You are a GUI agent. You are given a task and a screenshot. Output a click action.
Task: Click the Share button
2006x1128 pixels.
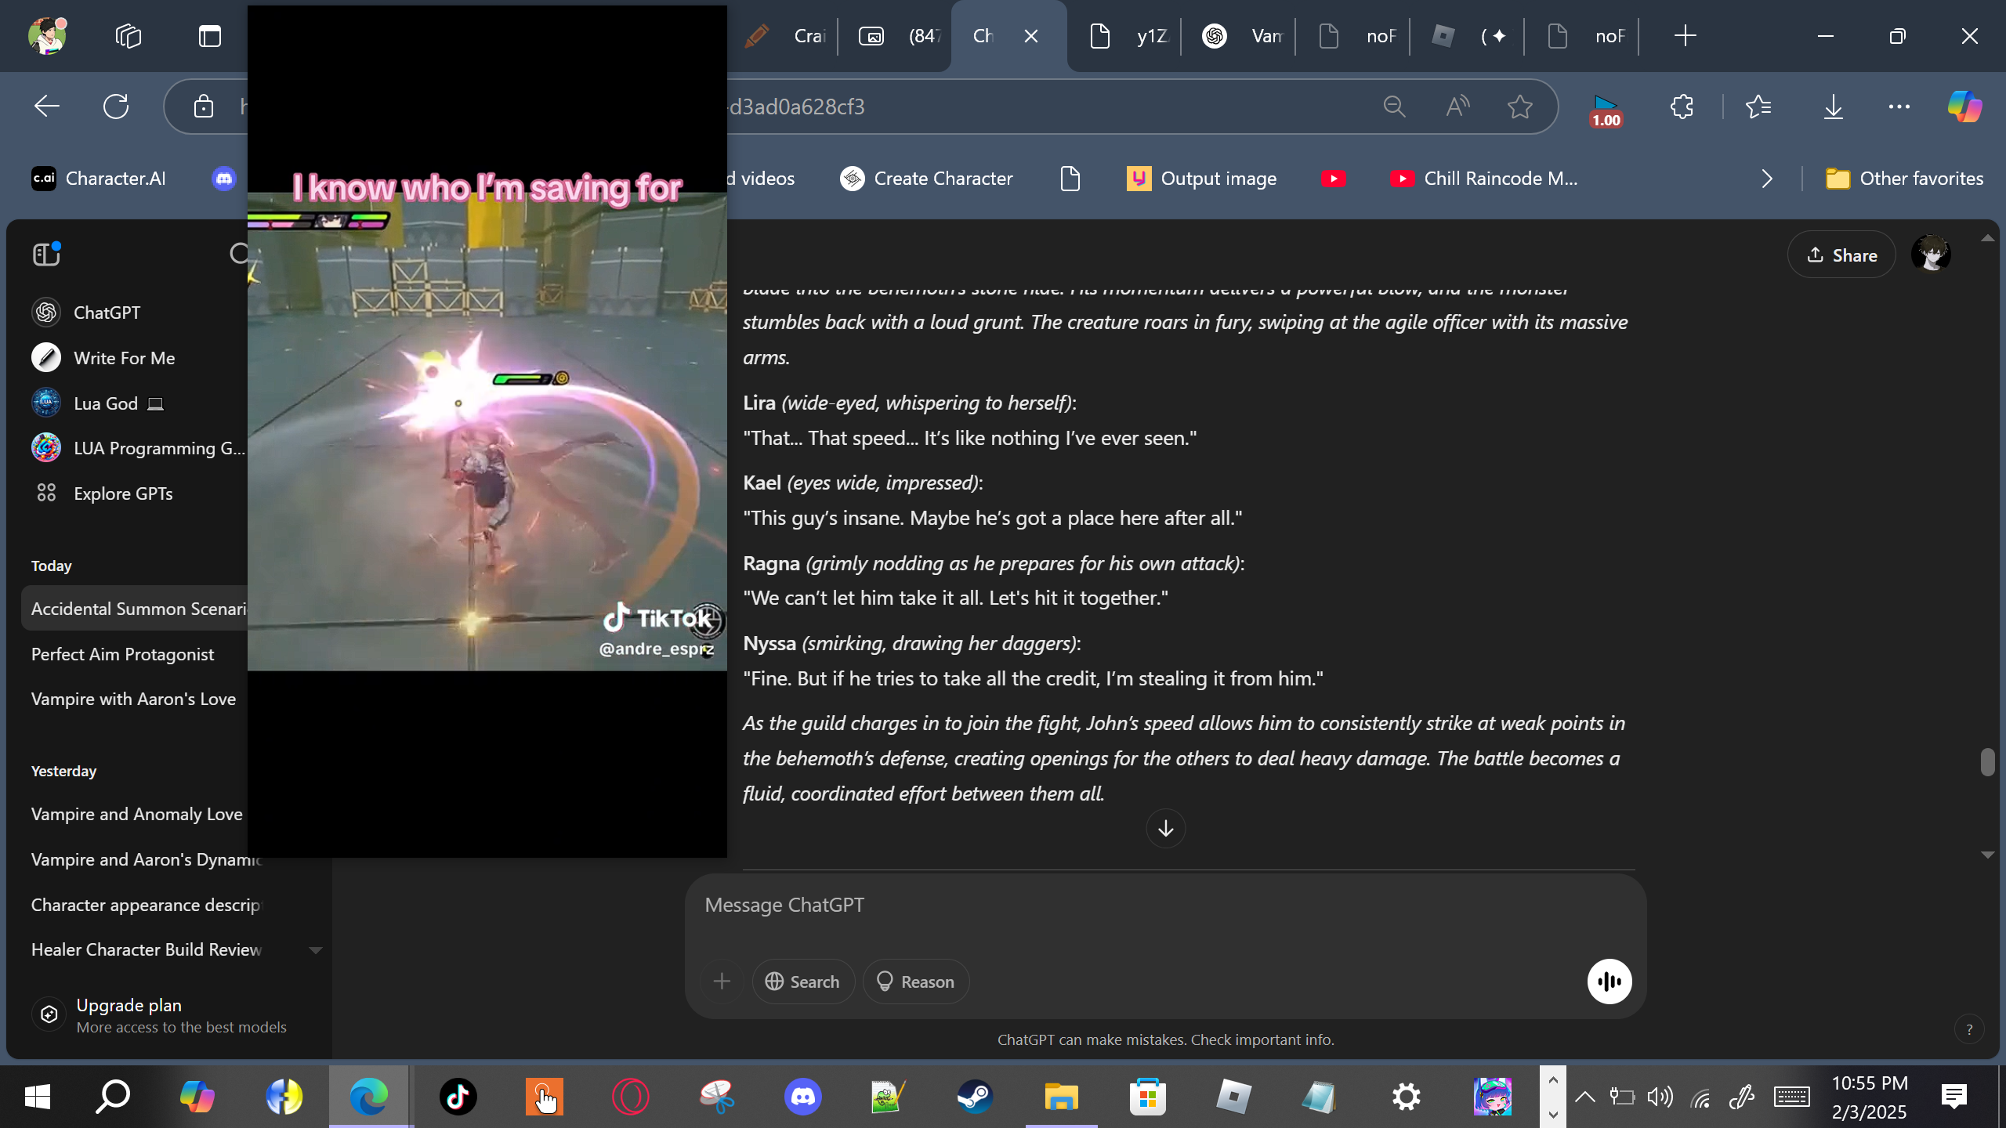click(1841, 255)
